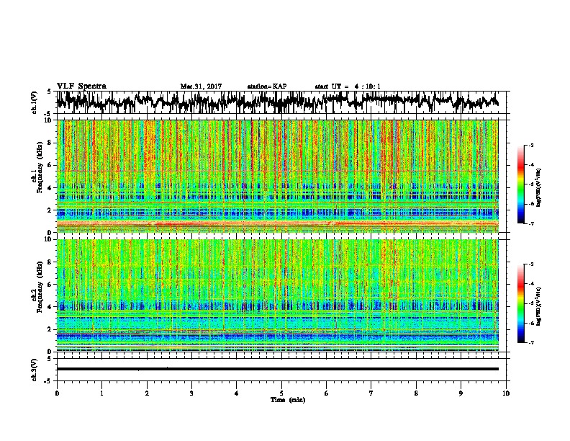Click inside the ch.2 spectrogram panel
This screenshot has height=441, width=570.
[x=277, y=295]
